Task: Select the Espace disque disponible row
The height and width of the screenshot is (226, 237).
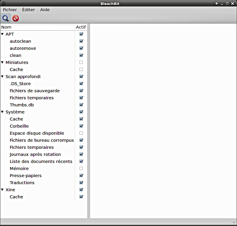Action: pyautogui.click(x=43, y=133)
